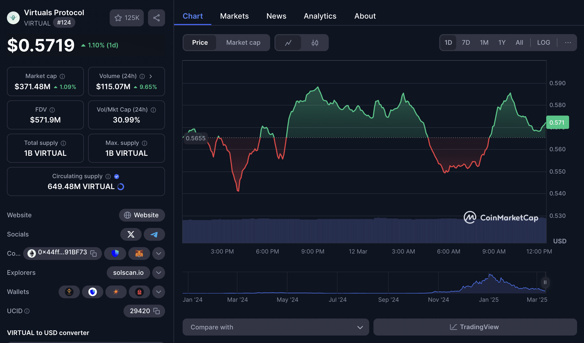Screen dimensions: 584x343
Task: Open Volume (24h) info icon
Action: point(142,76)
